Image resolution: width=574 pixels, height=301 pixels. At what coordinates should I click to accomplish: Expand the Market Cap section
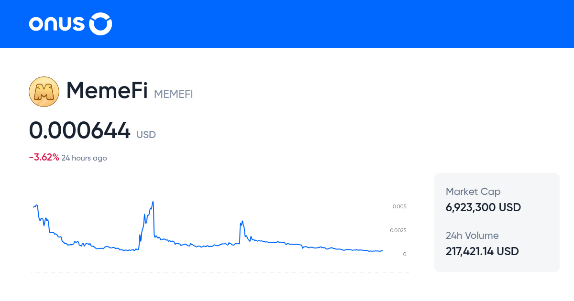(x=473, y=191)
